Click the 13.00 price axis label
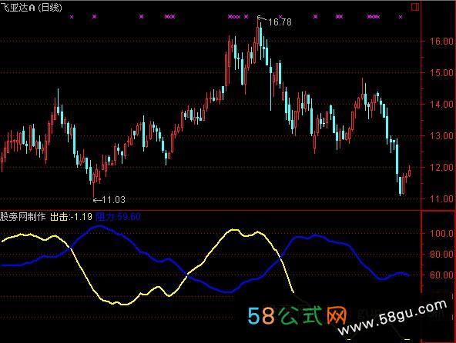Image resolution: width=456 pixels, height=343 pixels. point(441,136)
